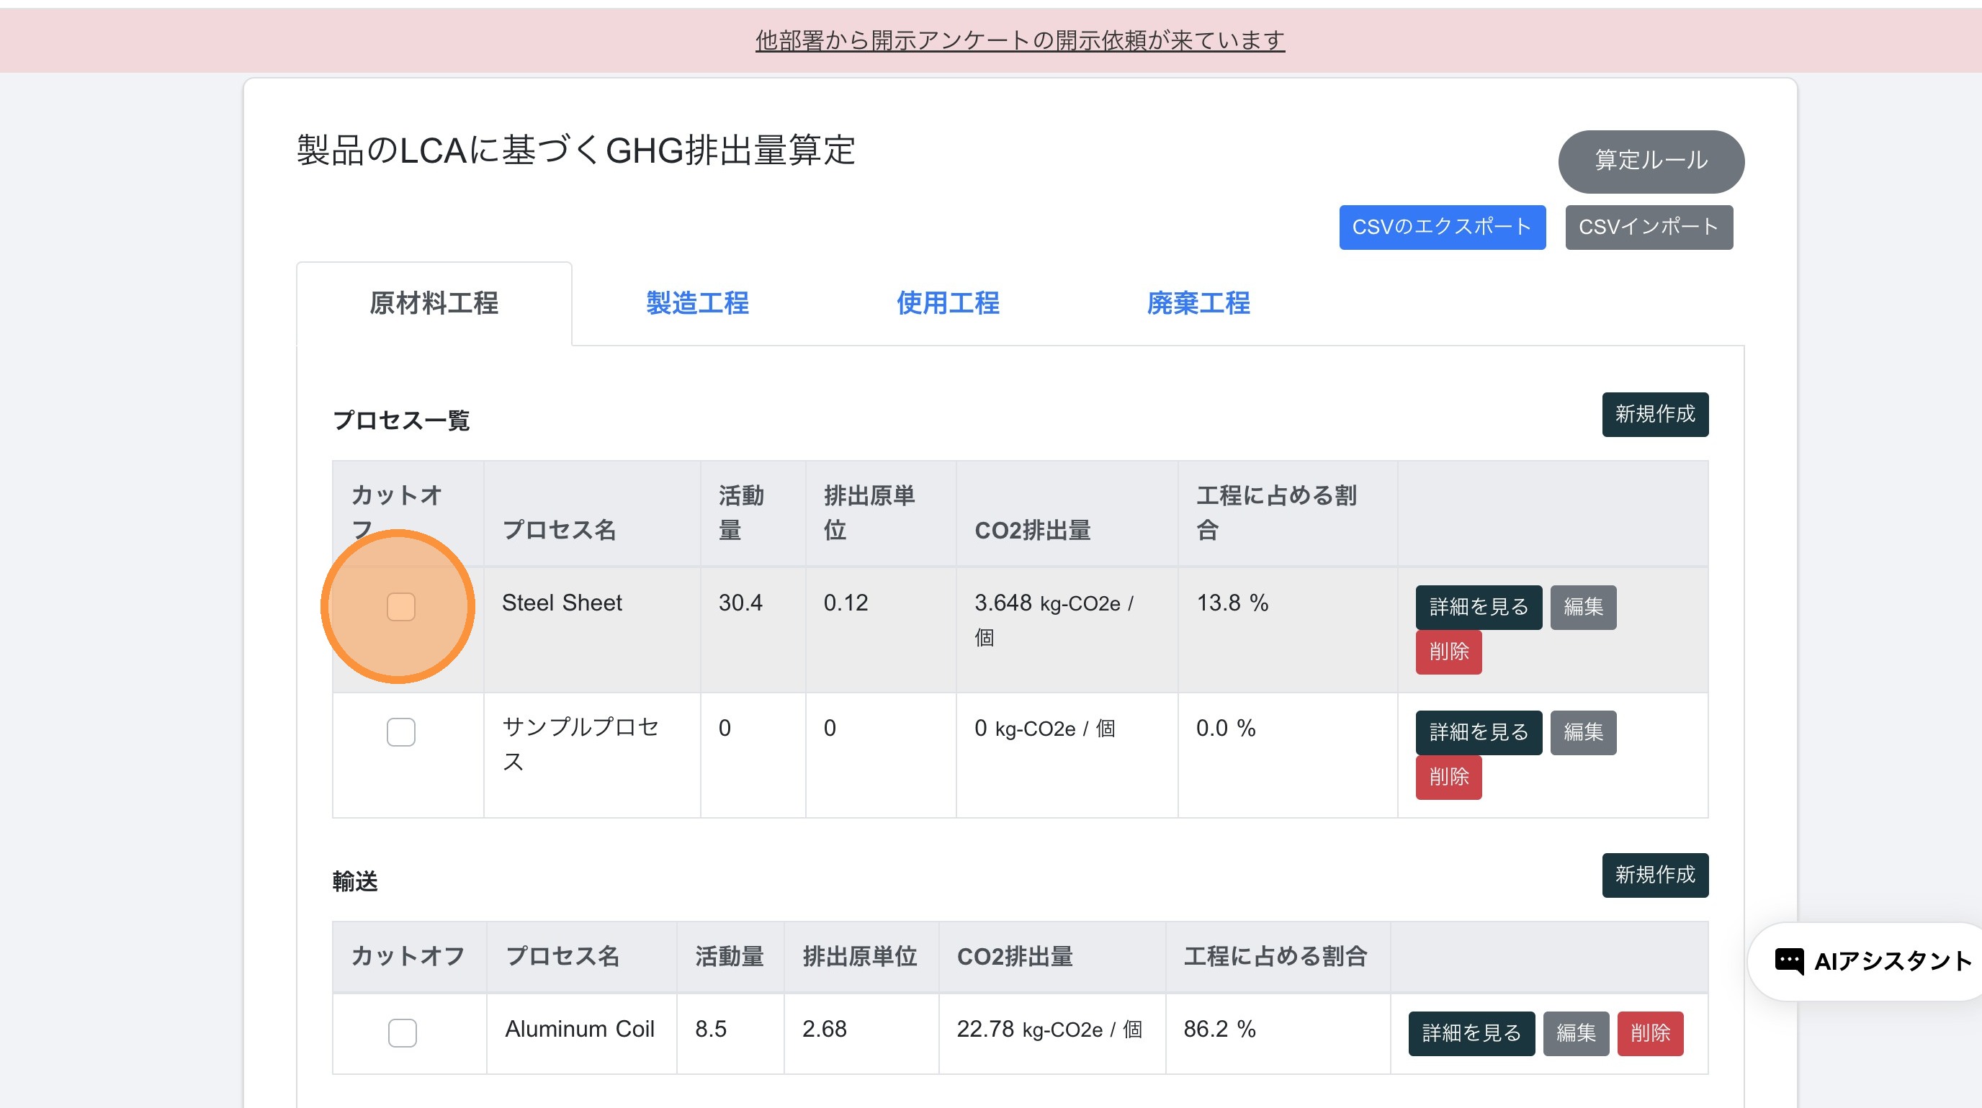This screenshot has height=1108, width=1982.
Task: Edit the Steel Sheet process
Action: click(x=1583, y=608)
